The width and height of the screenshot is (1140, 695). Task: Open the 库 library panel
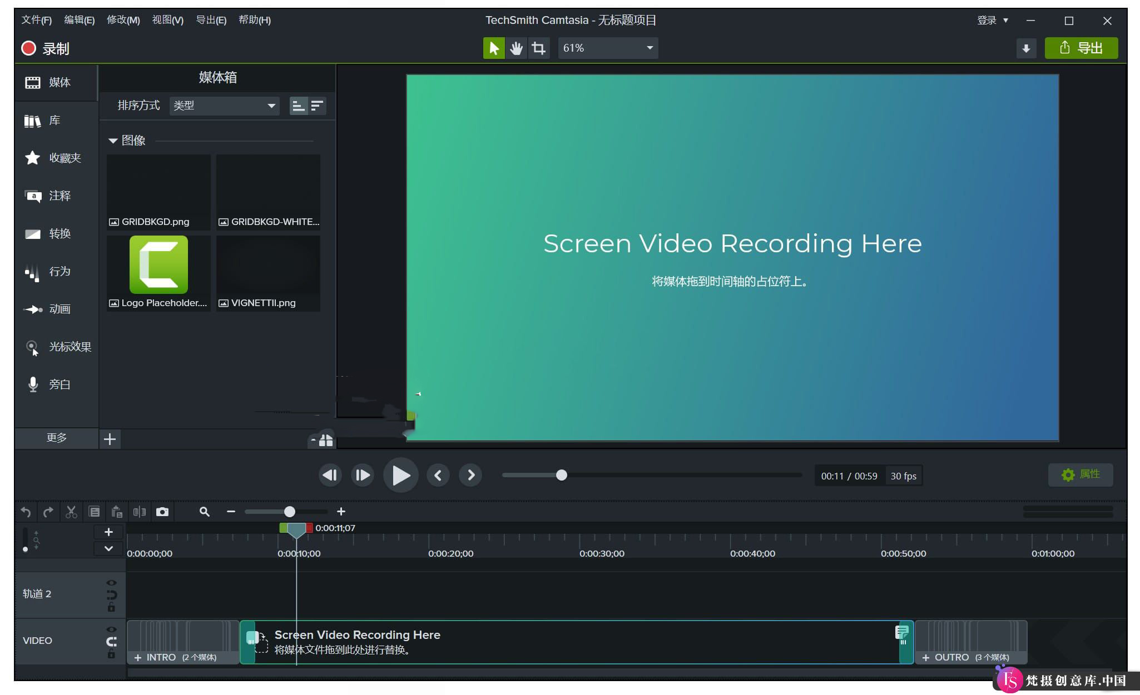pyautogui.click(x=56, y=121)
